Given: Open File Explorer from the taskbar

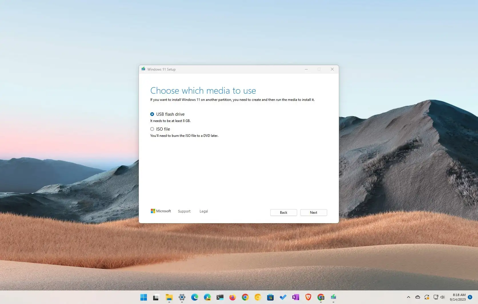Looking at the screenshot, I should pyautogui.click(x=169, y=297).
